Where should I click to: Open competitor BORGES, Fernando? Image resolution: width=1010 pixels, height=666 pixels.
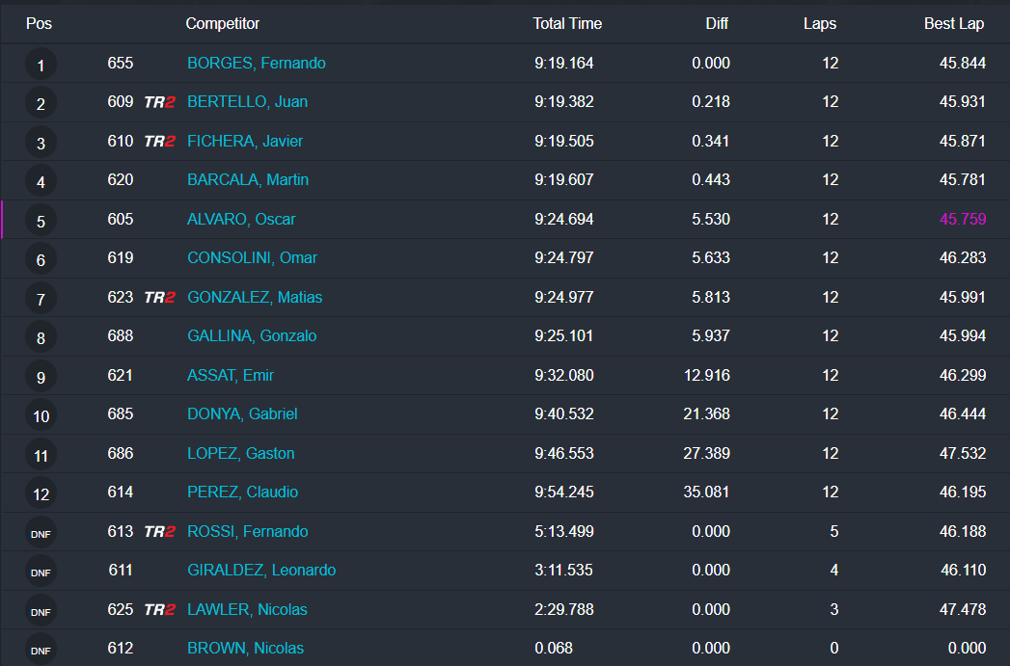[x=256, y=64]
